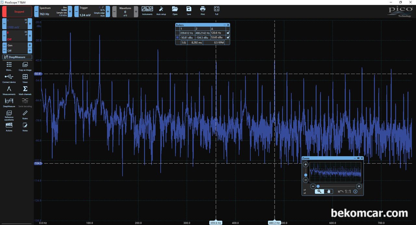Viewport: 416px width, 225px height.
Task: Click the 359.6 Hz ruler handle on bottom axis
Action: 216,223
